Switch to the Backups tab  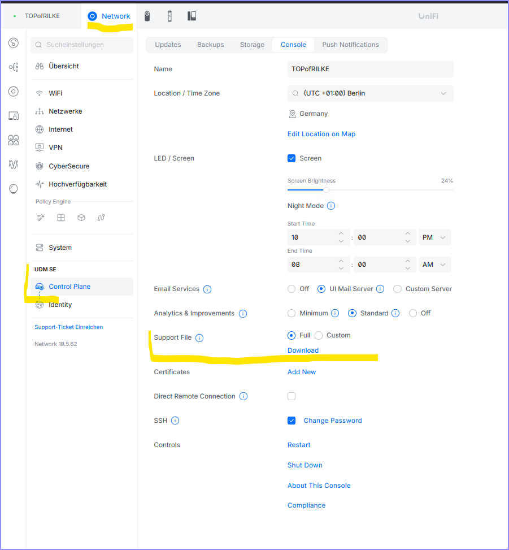pos(210,45)
